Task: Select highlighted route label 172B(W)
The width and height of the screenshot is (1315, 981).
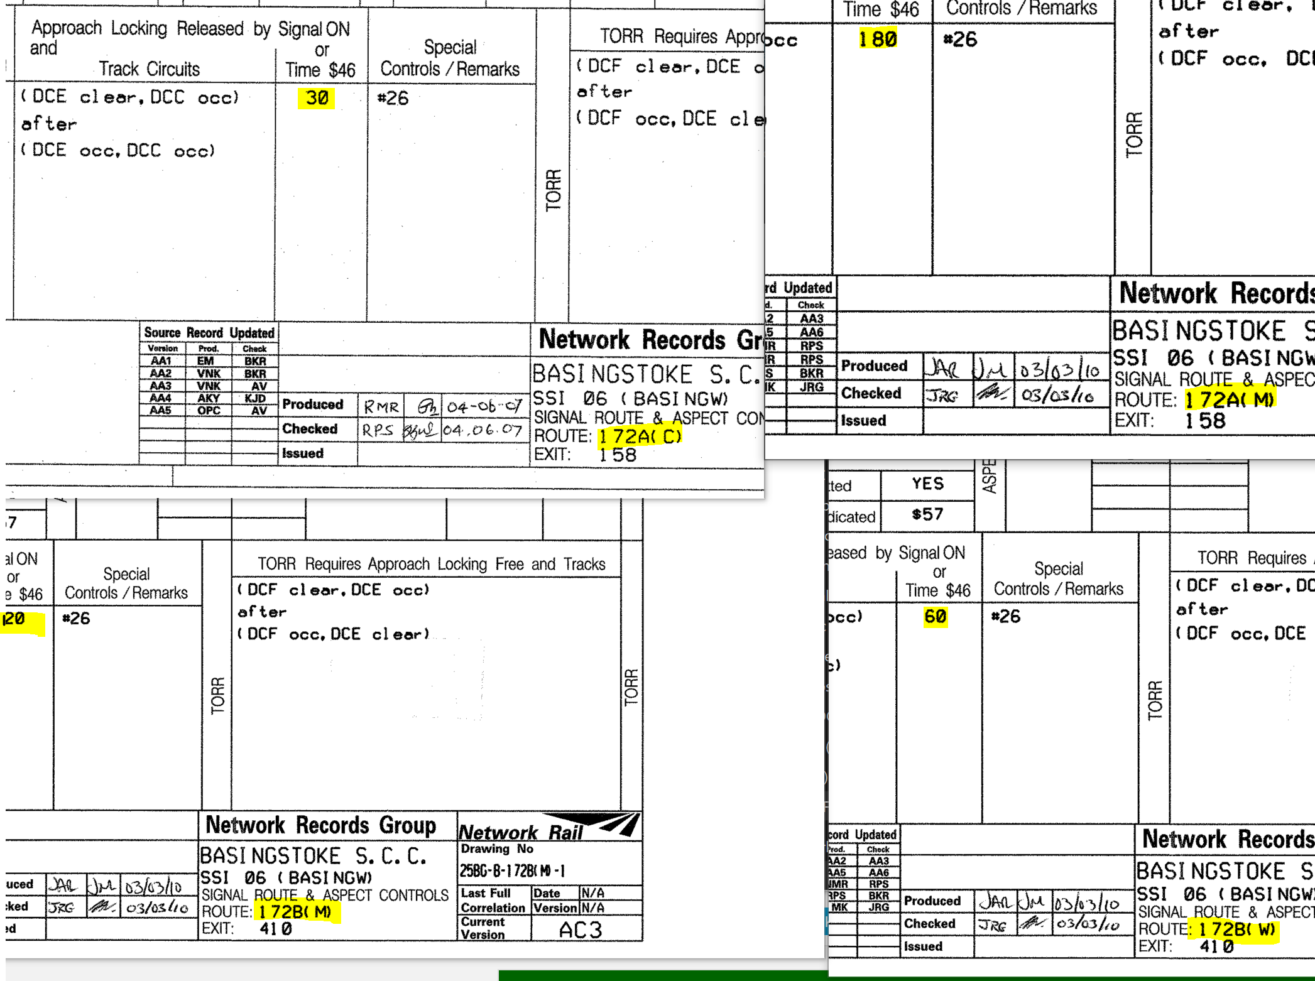Action: click(x=1236, y=929)
